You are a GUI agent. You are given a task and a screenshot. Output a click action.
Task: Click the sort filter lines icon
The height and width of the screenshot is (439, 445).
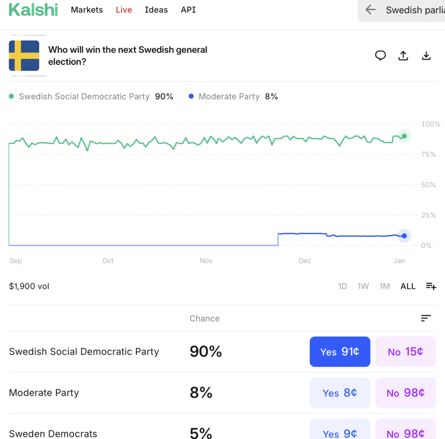tap(426, 318)
